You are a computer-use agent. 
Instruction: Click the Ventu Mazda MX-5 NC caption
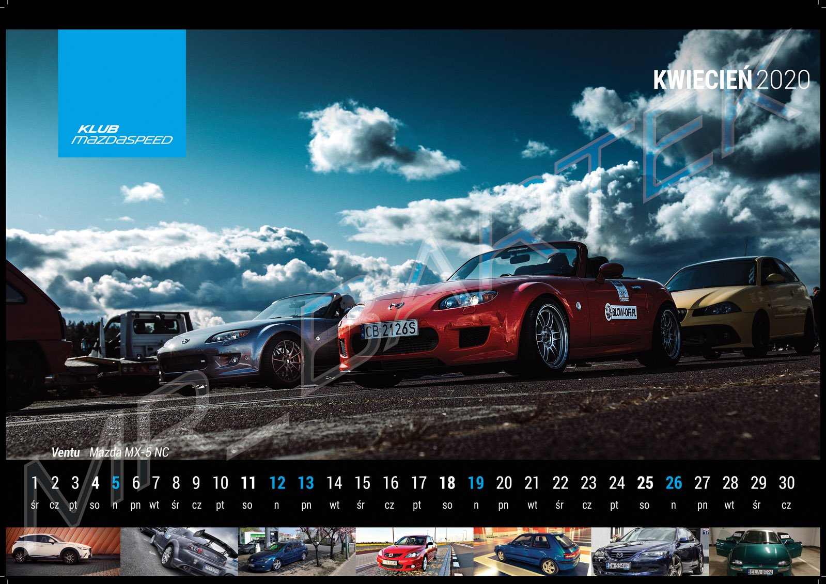tap(110, 452)
